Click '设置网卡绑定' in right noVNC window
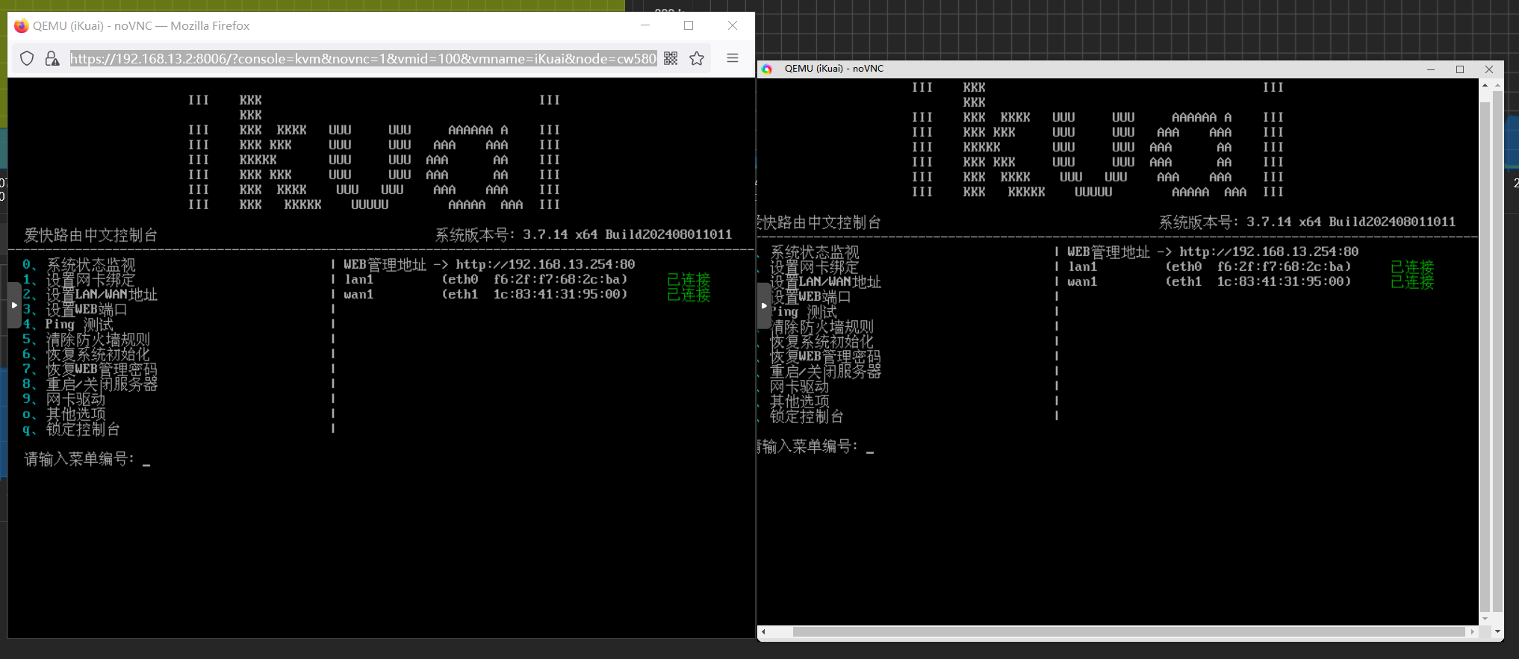This screenshot has width=1519, height=659. 815,267
